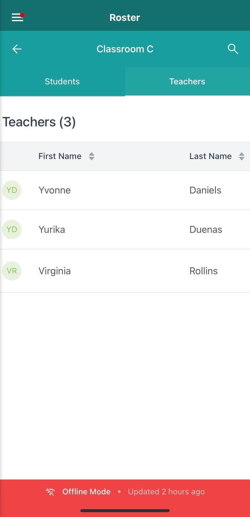This screenshot has width=250, height=517.
Task: Click the First Name column header
Action: [60, 156]
